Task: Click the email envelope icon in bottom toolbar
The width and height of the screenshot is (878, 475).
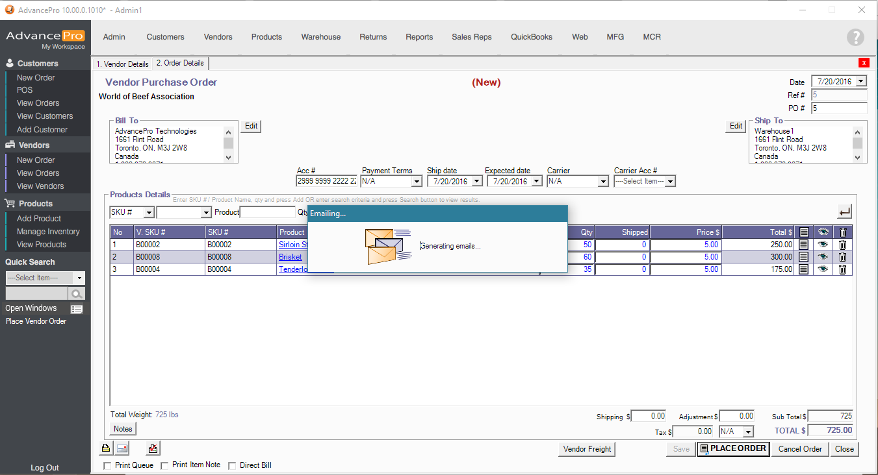Action: pos(122,448)
